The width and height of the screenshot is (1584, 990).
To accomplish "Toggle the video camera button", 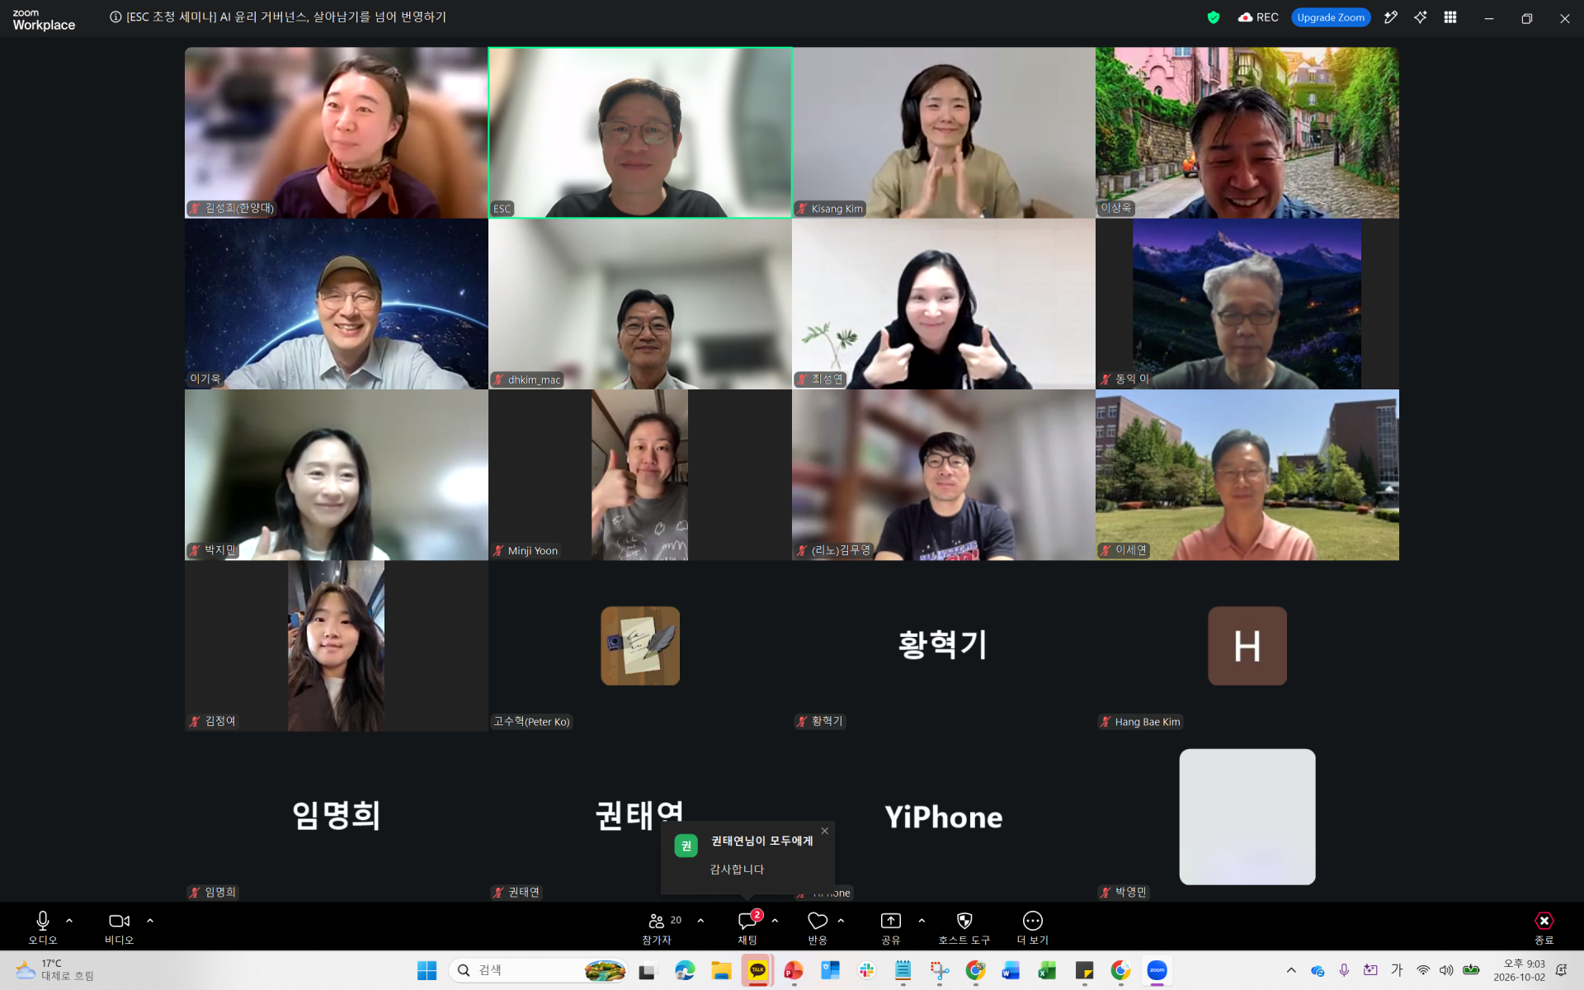I will click(x=119, y=927).
